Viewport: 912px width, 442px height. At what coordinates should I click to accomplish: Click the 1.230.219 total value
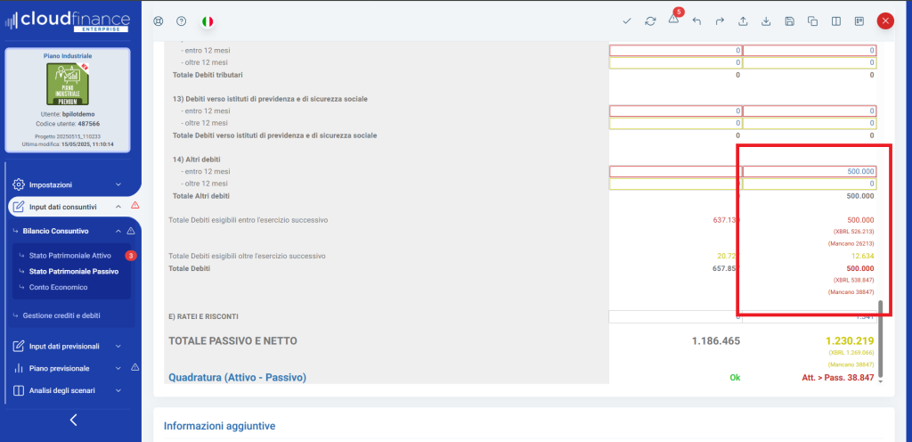[850, 341]
